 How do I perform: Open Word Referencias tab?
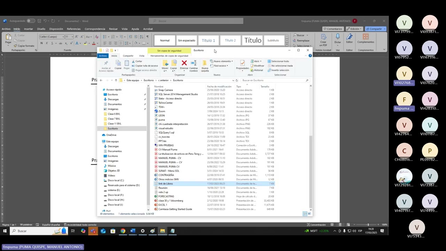point(74,29)
